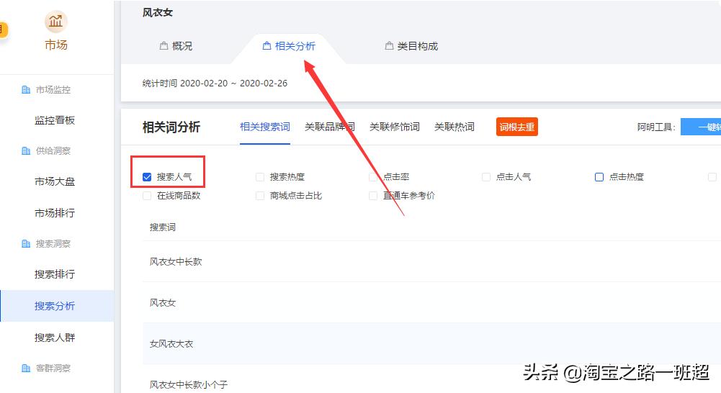This screenshot has width=721, height=393.
Task: Click the bag icon on 概况 tab
Action: pyautogui.click(x=164, y=46)
